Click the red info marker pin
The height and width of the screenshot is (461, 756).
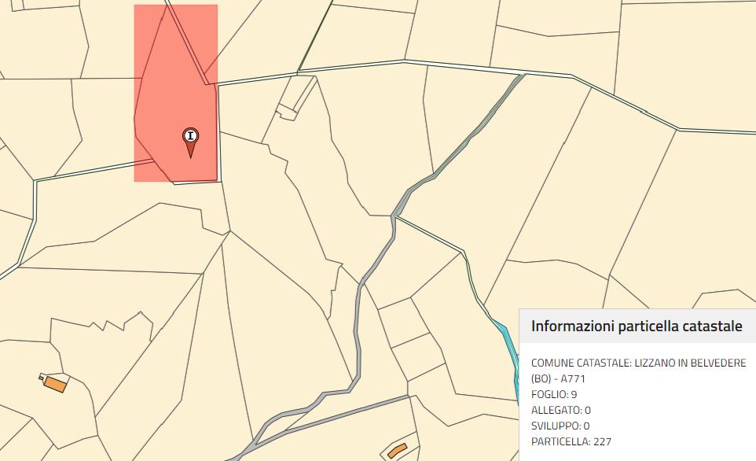click(190, 143)
